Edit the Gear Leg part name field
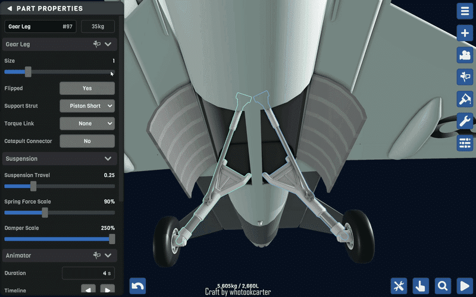The width and height of the screenshot is (476, 297). (40, 26)
